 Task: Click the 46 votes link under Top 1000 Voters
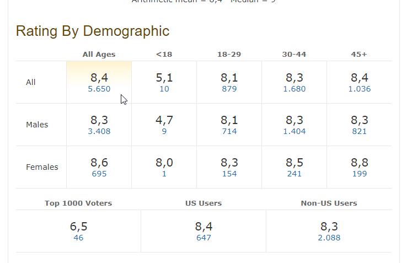(x=78, y=238)
